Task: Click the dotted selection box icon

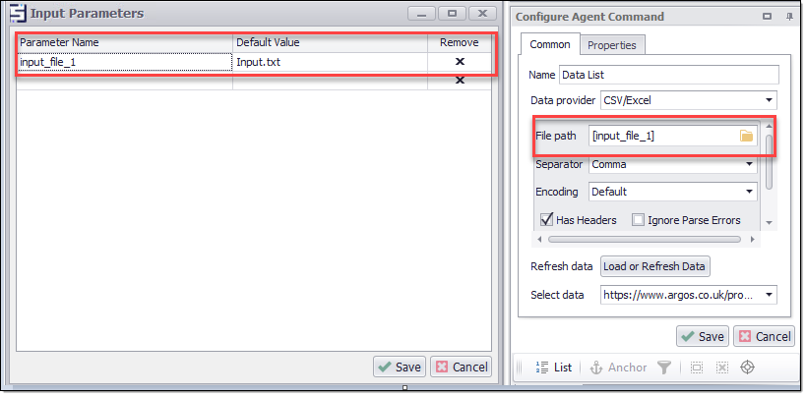Action: click(x=697, y=368)
